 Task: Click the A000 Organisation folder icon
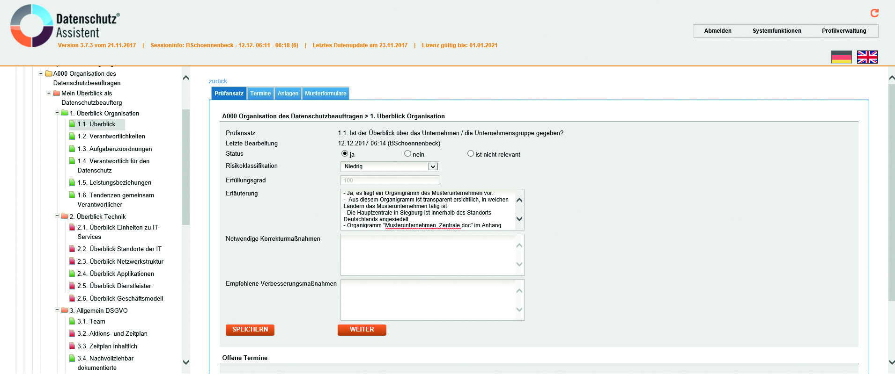(x=48, y=73)
